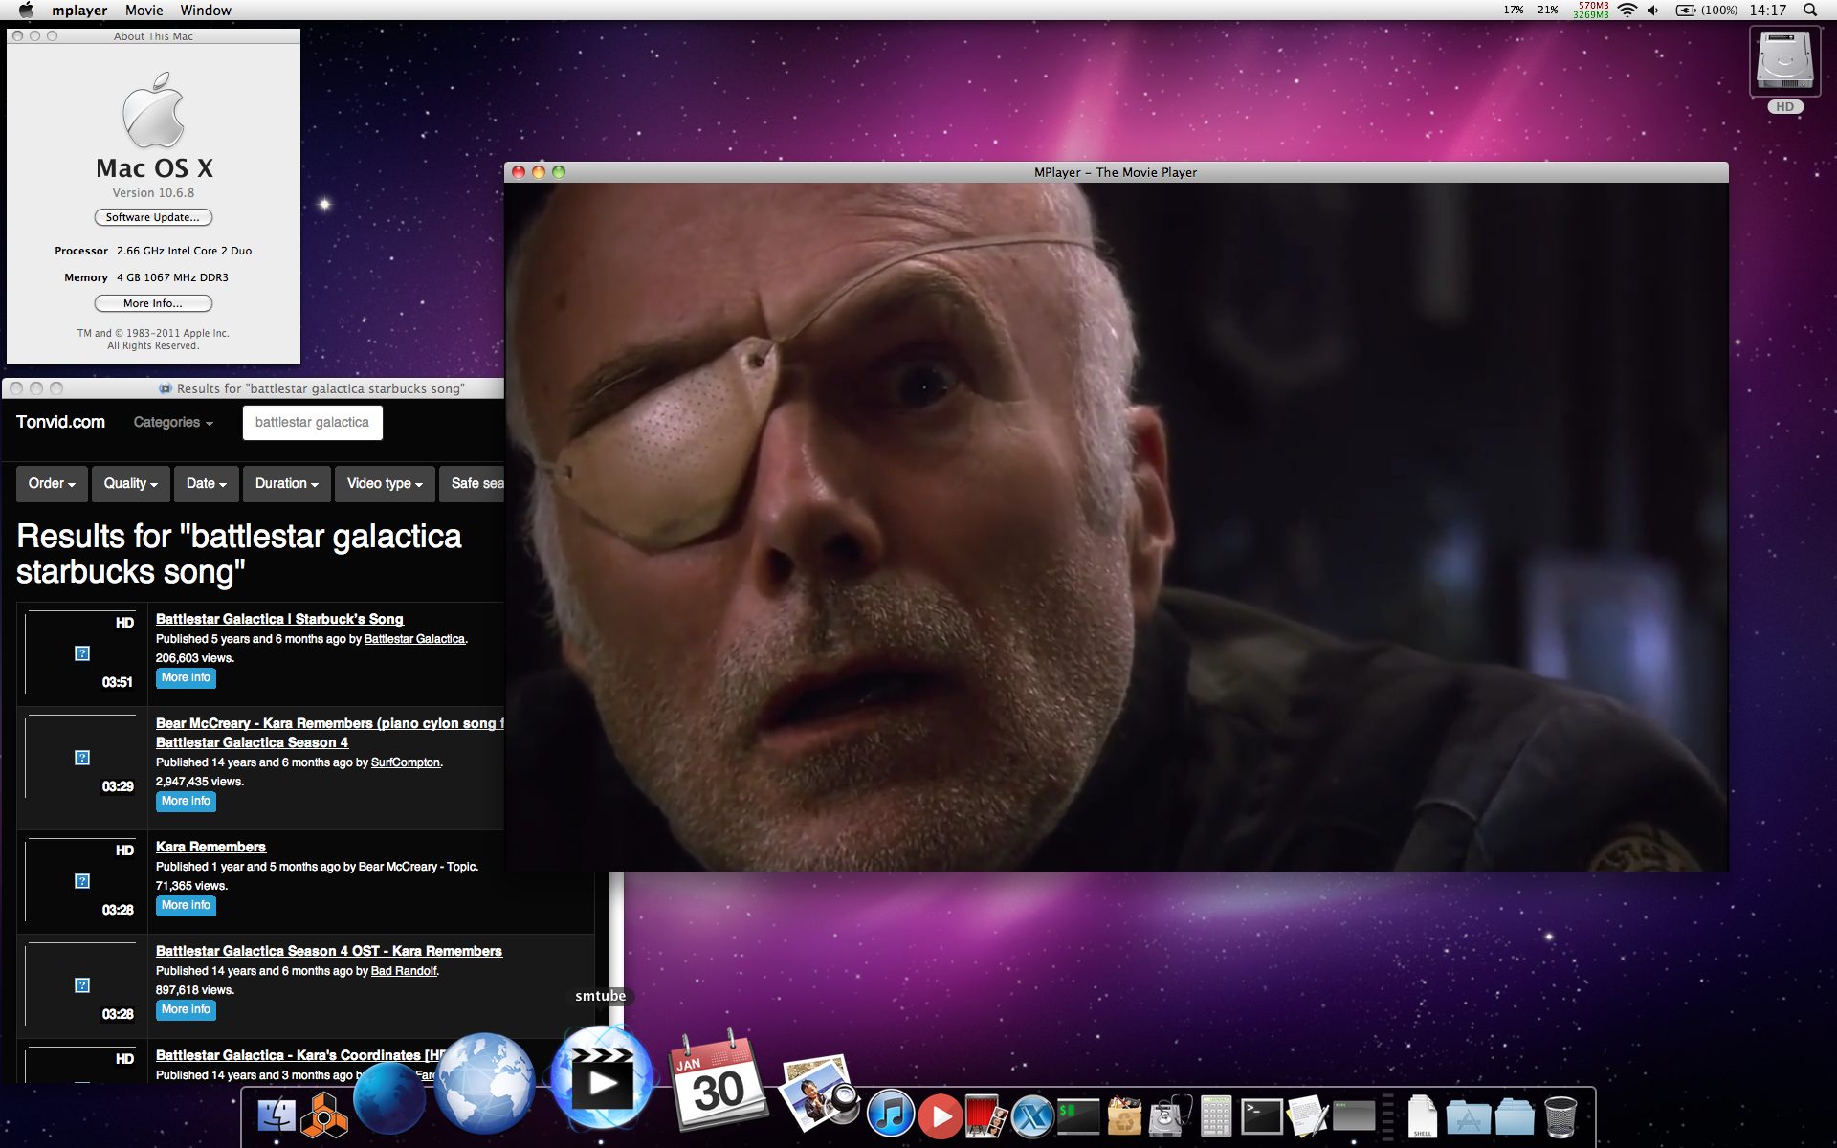Open Photo Booth from the dock
This screenshot has height=1148, width=1837.
click(x=985, y=1116)
